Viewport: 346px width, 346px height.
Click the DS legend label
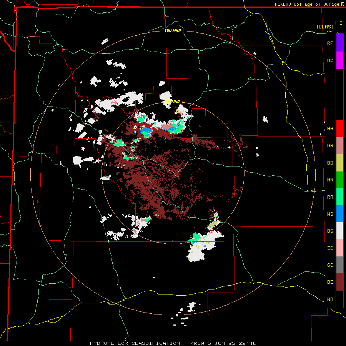330,231
